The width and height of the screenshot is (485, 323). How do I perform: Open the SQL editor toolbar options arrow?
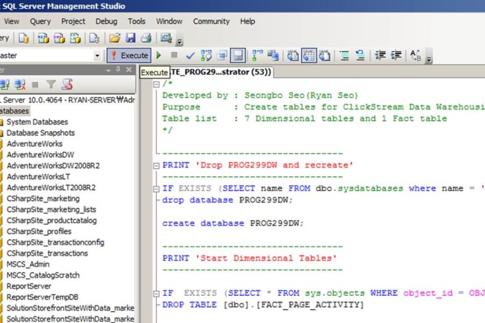(x=428, y=59)
